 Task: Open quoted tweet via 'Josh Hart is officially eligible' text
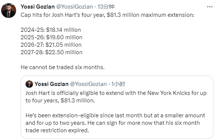[116, 93]
